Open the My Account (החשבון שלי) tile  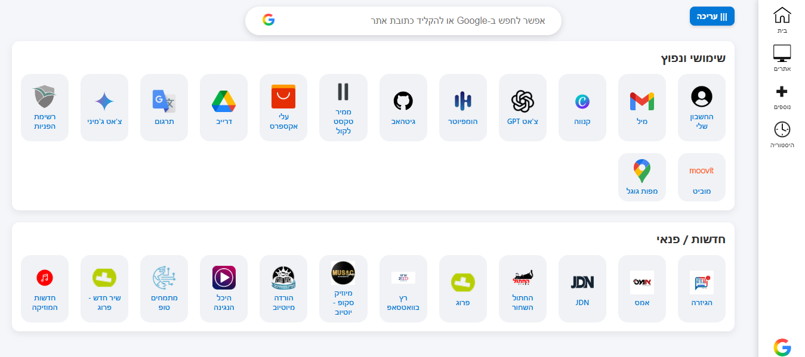pyautogui.click(x=702, y=107)
